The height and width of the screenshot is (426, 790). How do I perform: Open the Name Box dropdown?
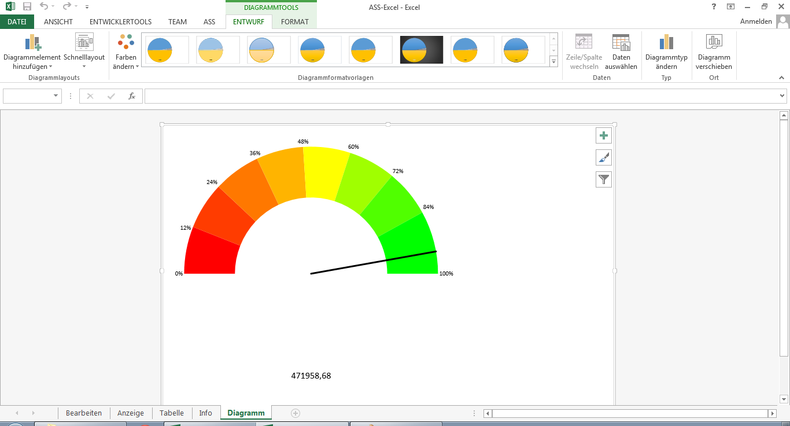[x=56, y=96]
